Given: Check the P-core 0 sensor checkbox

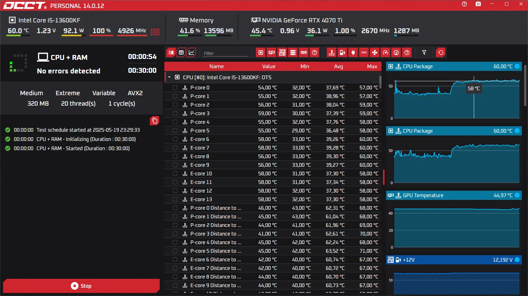Looking at the screenshot, I should coord(175,88).
